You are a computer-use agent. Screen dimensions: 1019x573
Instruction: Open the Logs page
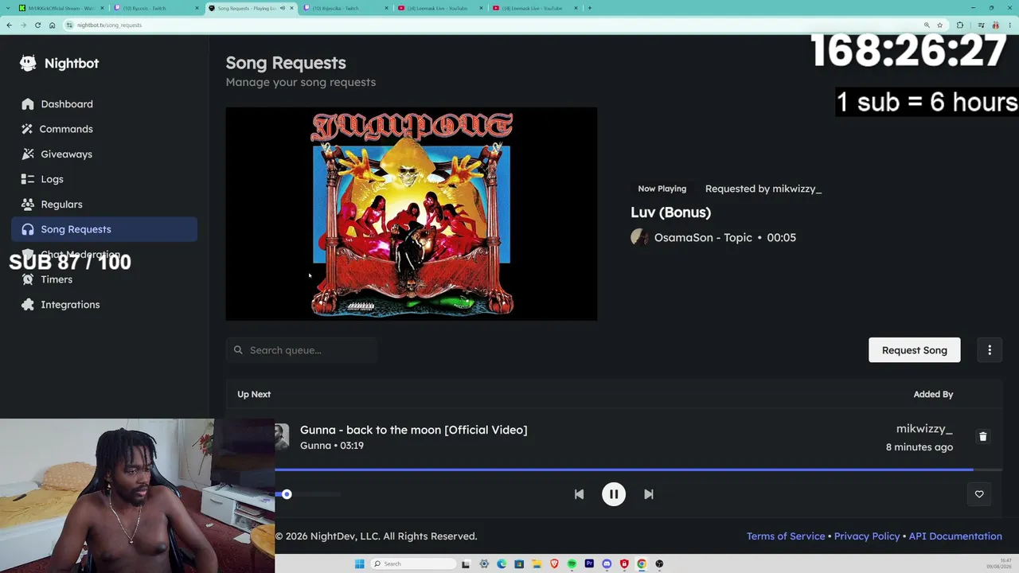point(104,179)
